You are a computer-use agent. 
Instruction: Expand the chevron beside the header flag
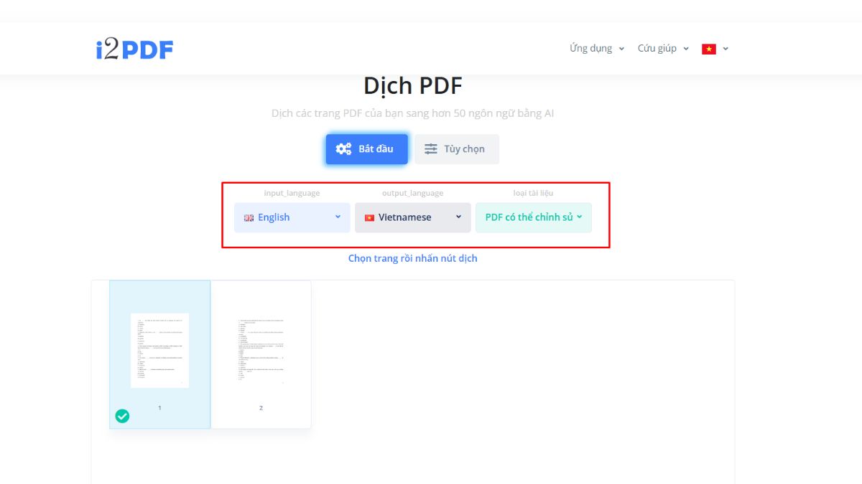pyautogui.click(x=726, y=49)
